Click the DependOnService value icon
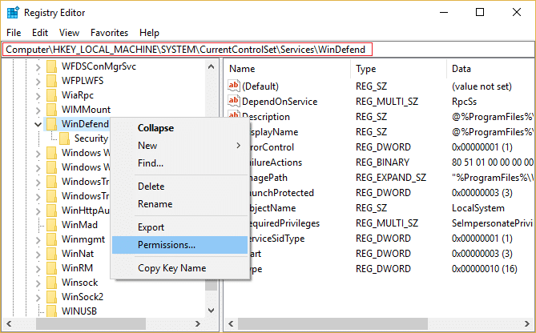The height and width of the screenshot is (333, 536). pyautogui.click(x=234, y=102)
